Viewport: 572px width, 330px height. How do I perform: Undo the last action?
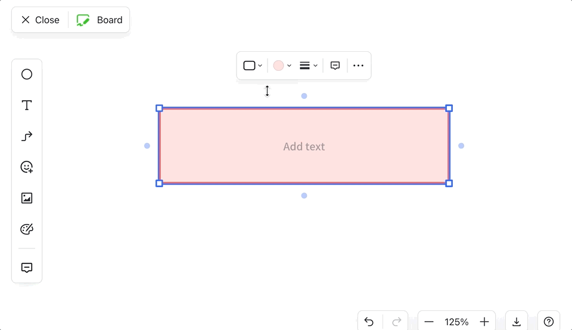tap(369, 322)
